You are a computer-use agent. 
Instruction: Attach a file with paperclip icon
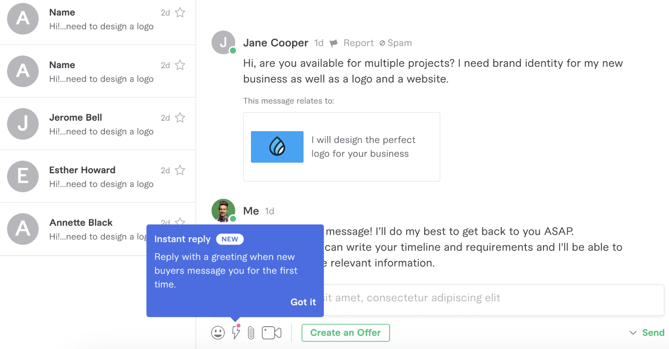pos(251,333)
